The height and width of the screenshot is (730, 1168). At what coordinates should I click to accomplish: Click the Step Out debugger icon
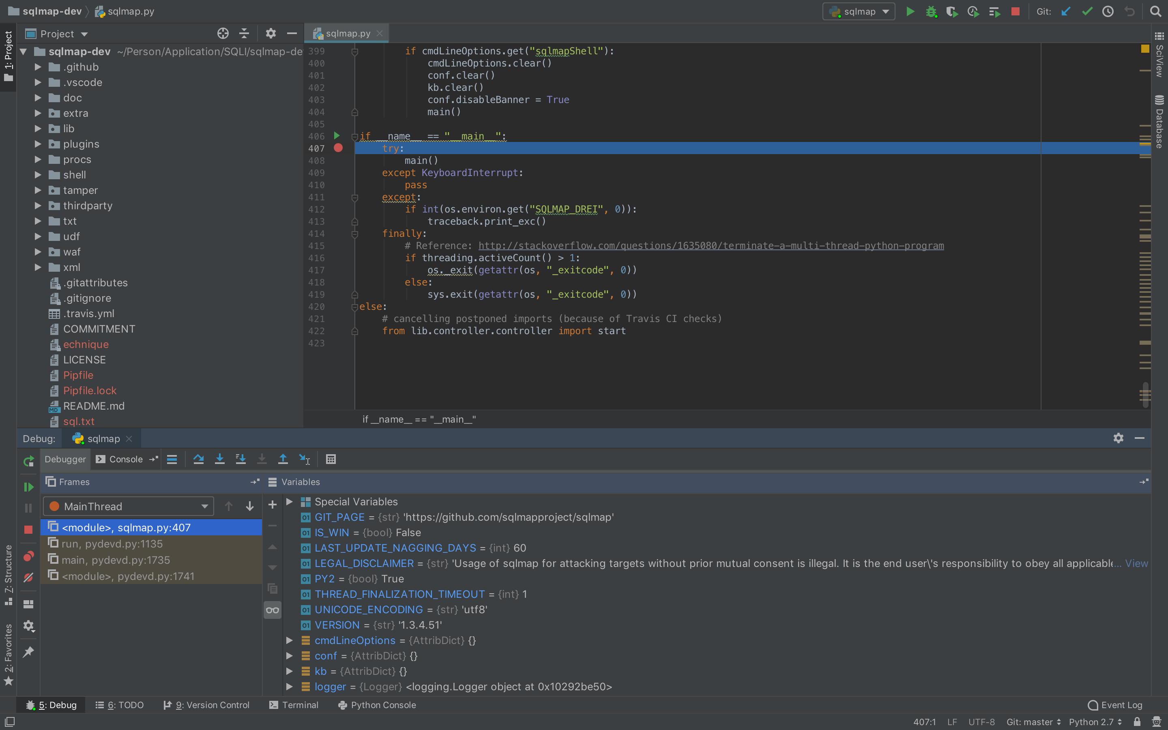[283, 459]
